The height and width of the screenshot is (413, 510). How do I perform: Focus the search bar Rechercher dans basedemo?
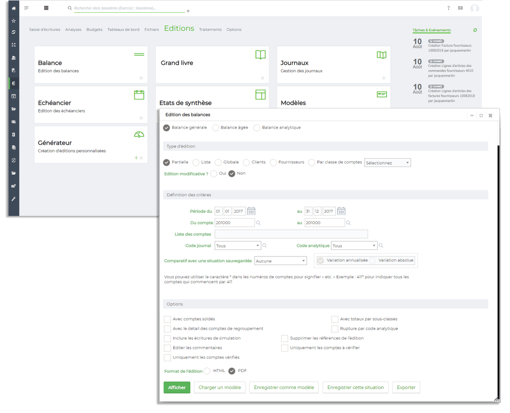click(x=130, y=8)
